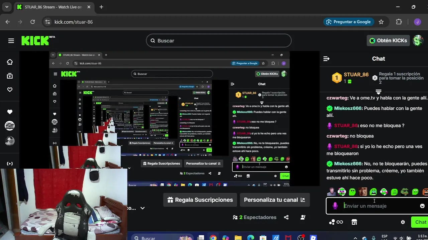Go back in Chrome
The height and width of the screenshot is (240, 428).
[8, 22]
